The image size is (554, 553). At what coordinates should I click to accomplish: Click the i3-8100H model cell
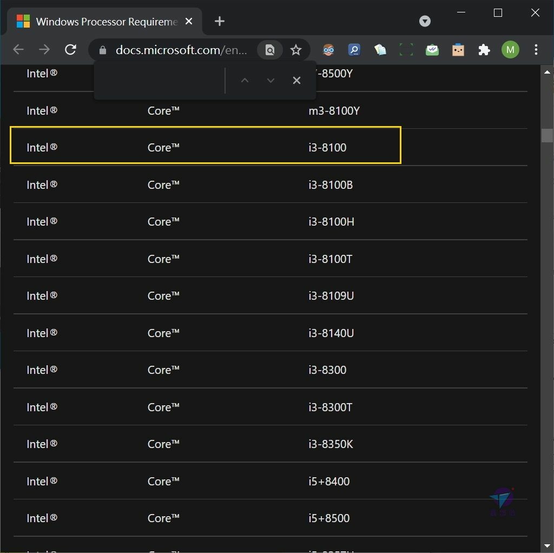tap(331, 222)
